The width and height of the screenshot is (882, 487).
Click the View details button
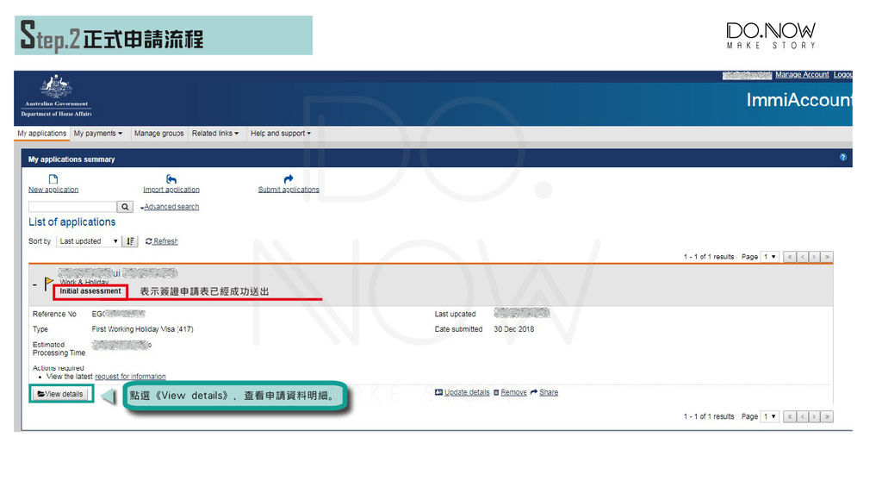coord(60,394)
